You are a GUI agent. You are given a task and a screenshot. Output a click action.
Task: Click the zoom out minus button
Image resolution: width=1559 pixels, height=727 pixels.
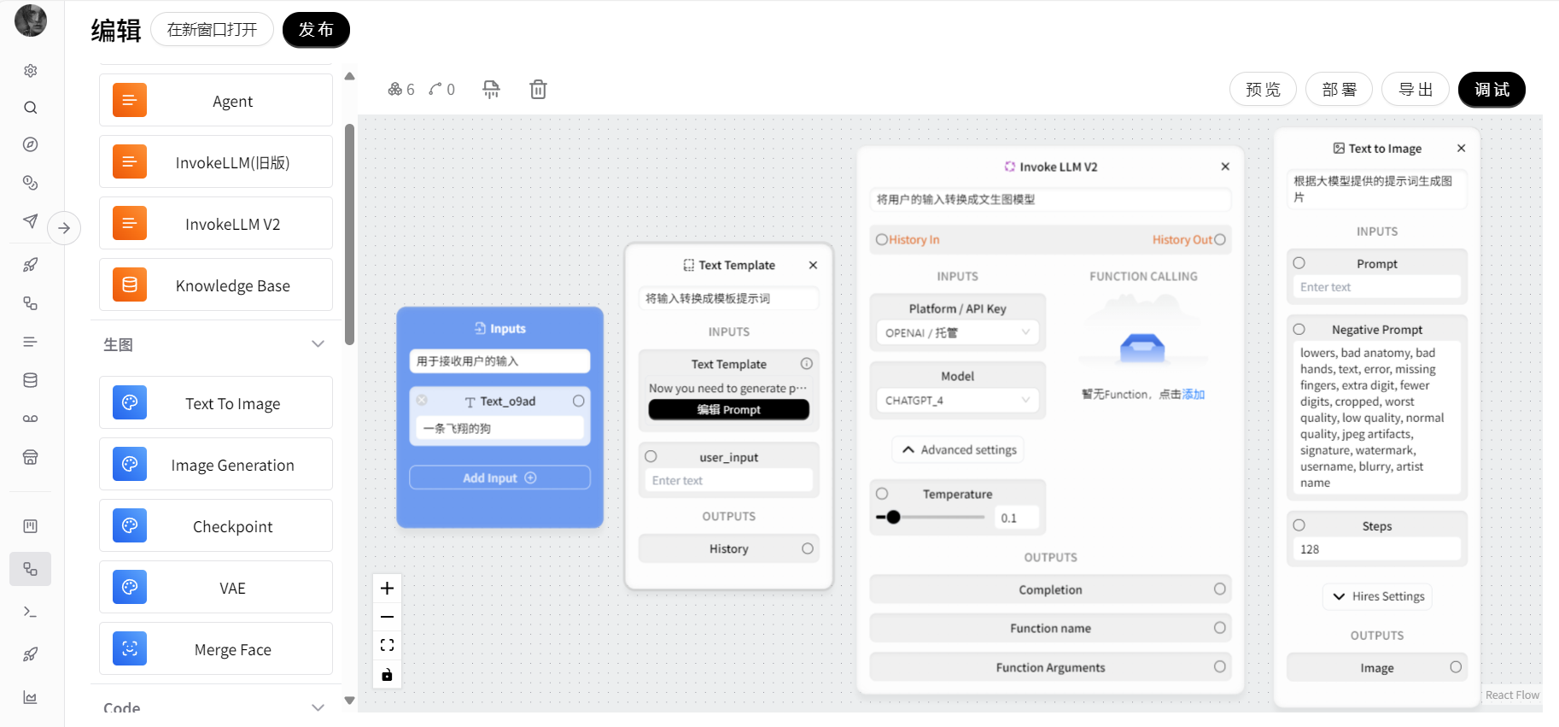(x=387, y=617)
